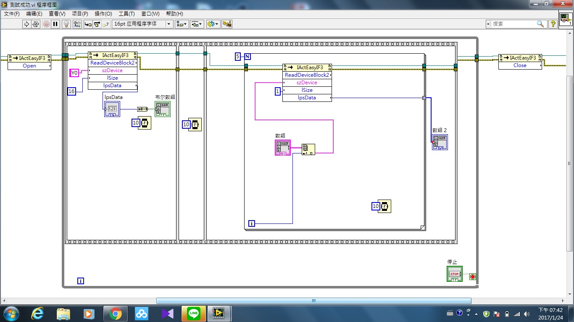Click the IActEasyIF3 Close invoke node
Viewport: 574px width, 322px height.
click(520, 62)
